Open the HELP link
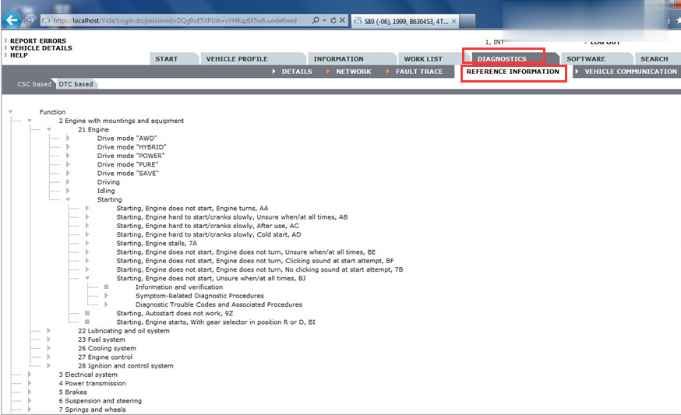Screen dimensions: 681x415 (19, 55)
